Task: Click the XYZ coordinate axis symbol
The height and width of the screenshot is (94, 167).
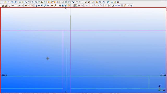Action: (161, 88)
